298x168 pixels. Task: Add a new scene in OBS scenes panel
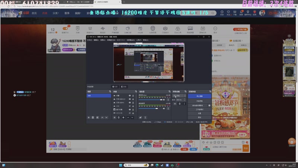pos(89,118)
